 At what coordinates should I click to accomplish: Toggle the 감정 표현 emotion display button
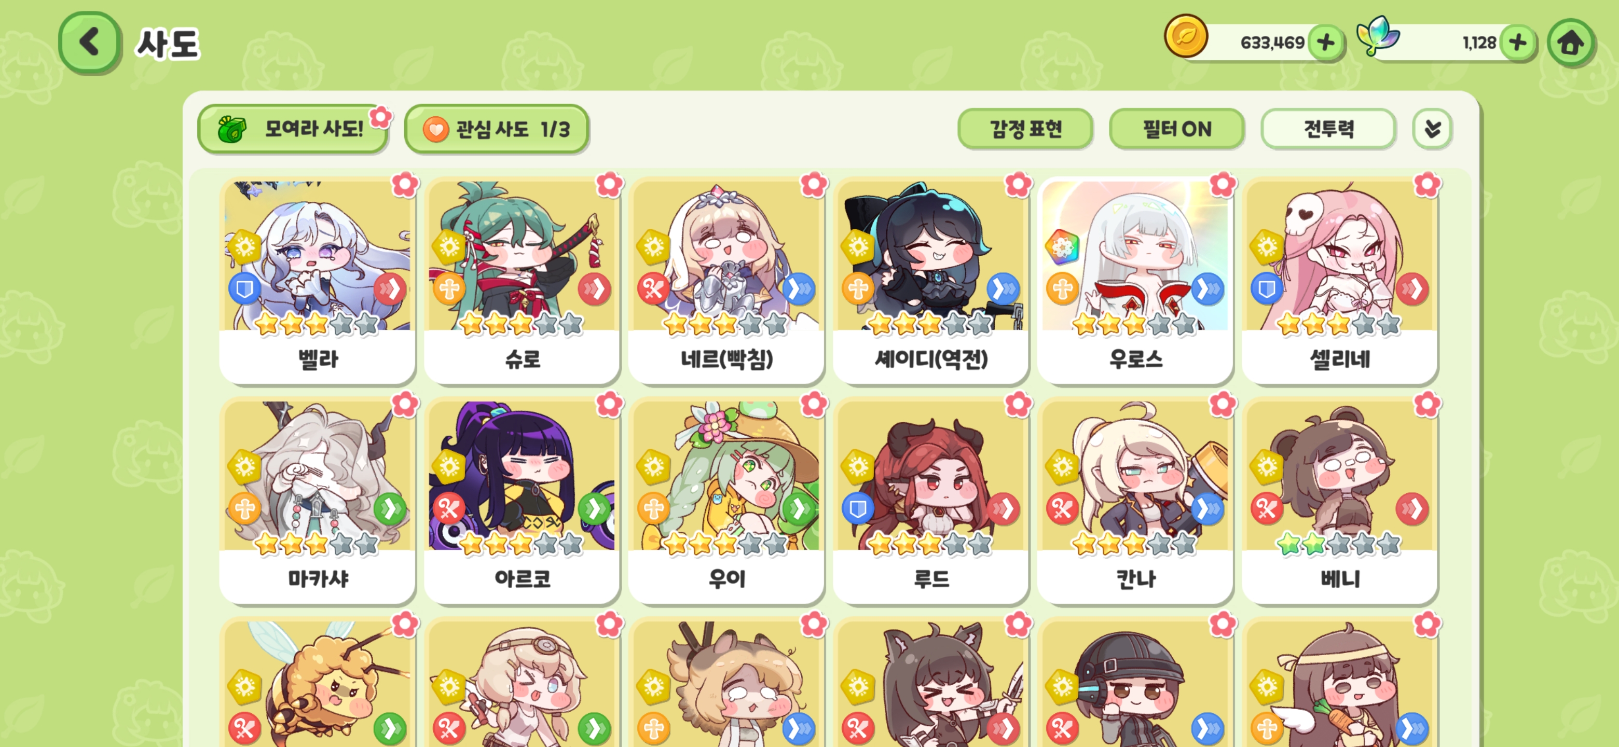(x=1025, y=129)
